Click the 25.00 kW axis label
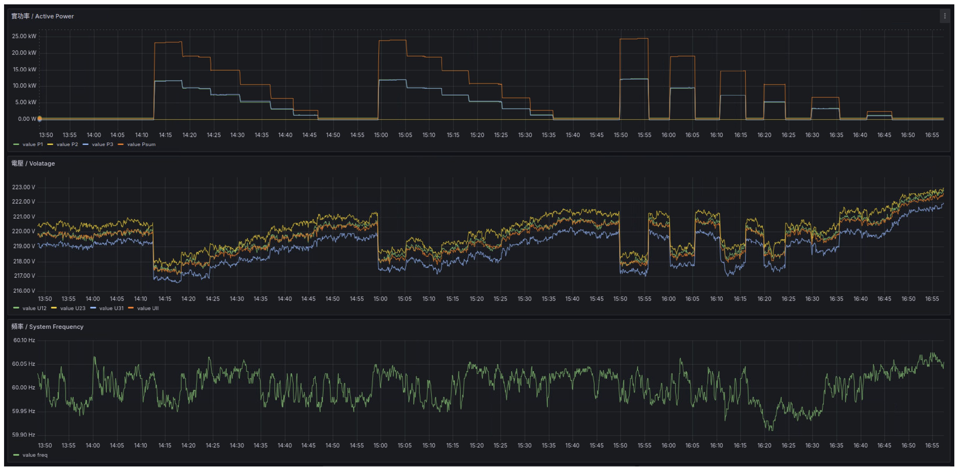This screenshot has width=961, height=474. point(24,36)
